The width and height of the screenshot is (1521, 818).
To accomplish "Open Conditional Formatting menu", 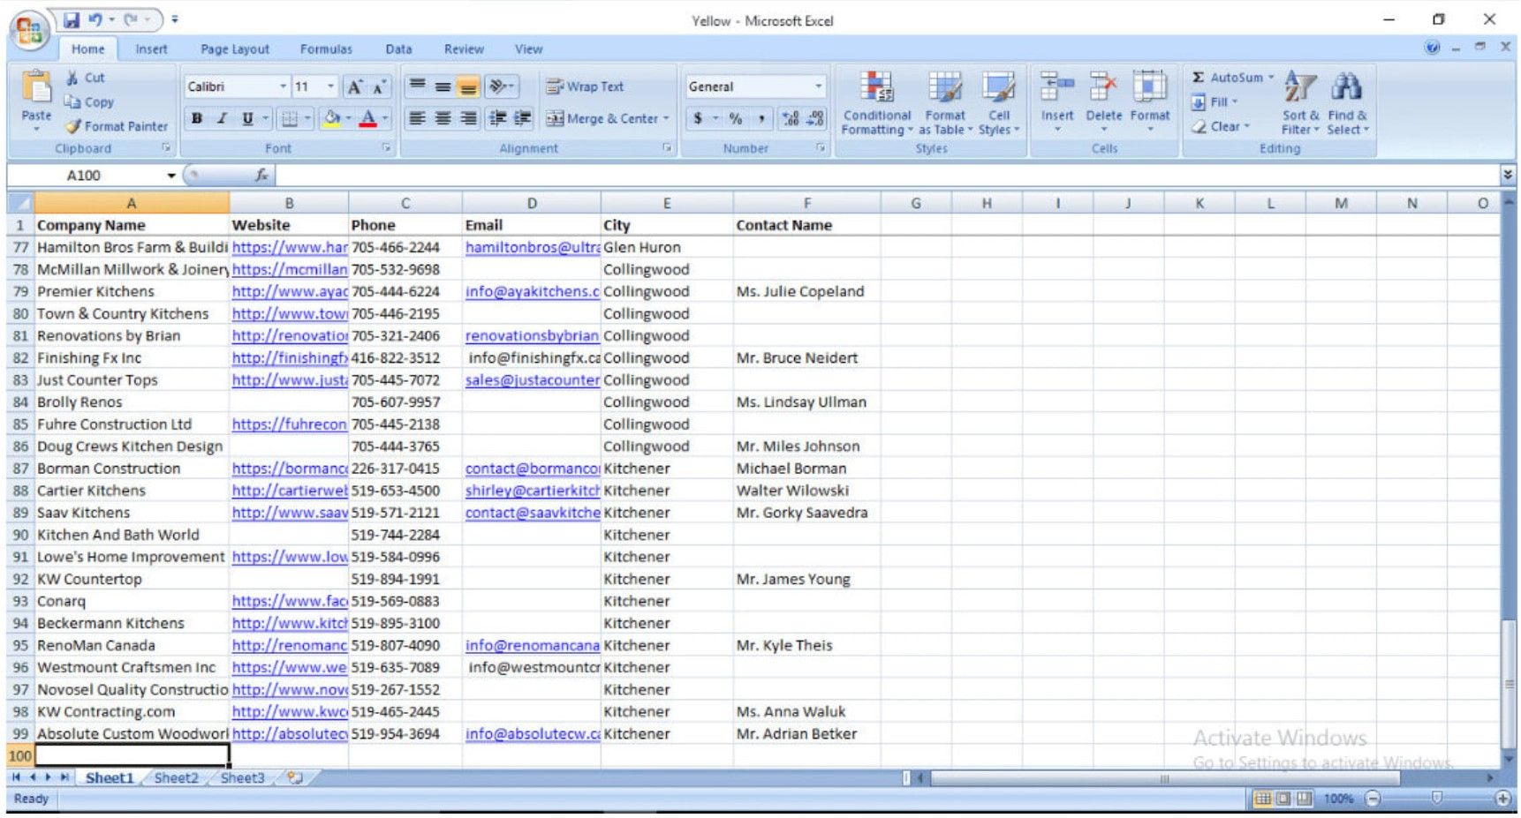I will pos(875,103).
